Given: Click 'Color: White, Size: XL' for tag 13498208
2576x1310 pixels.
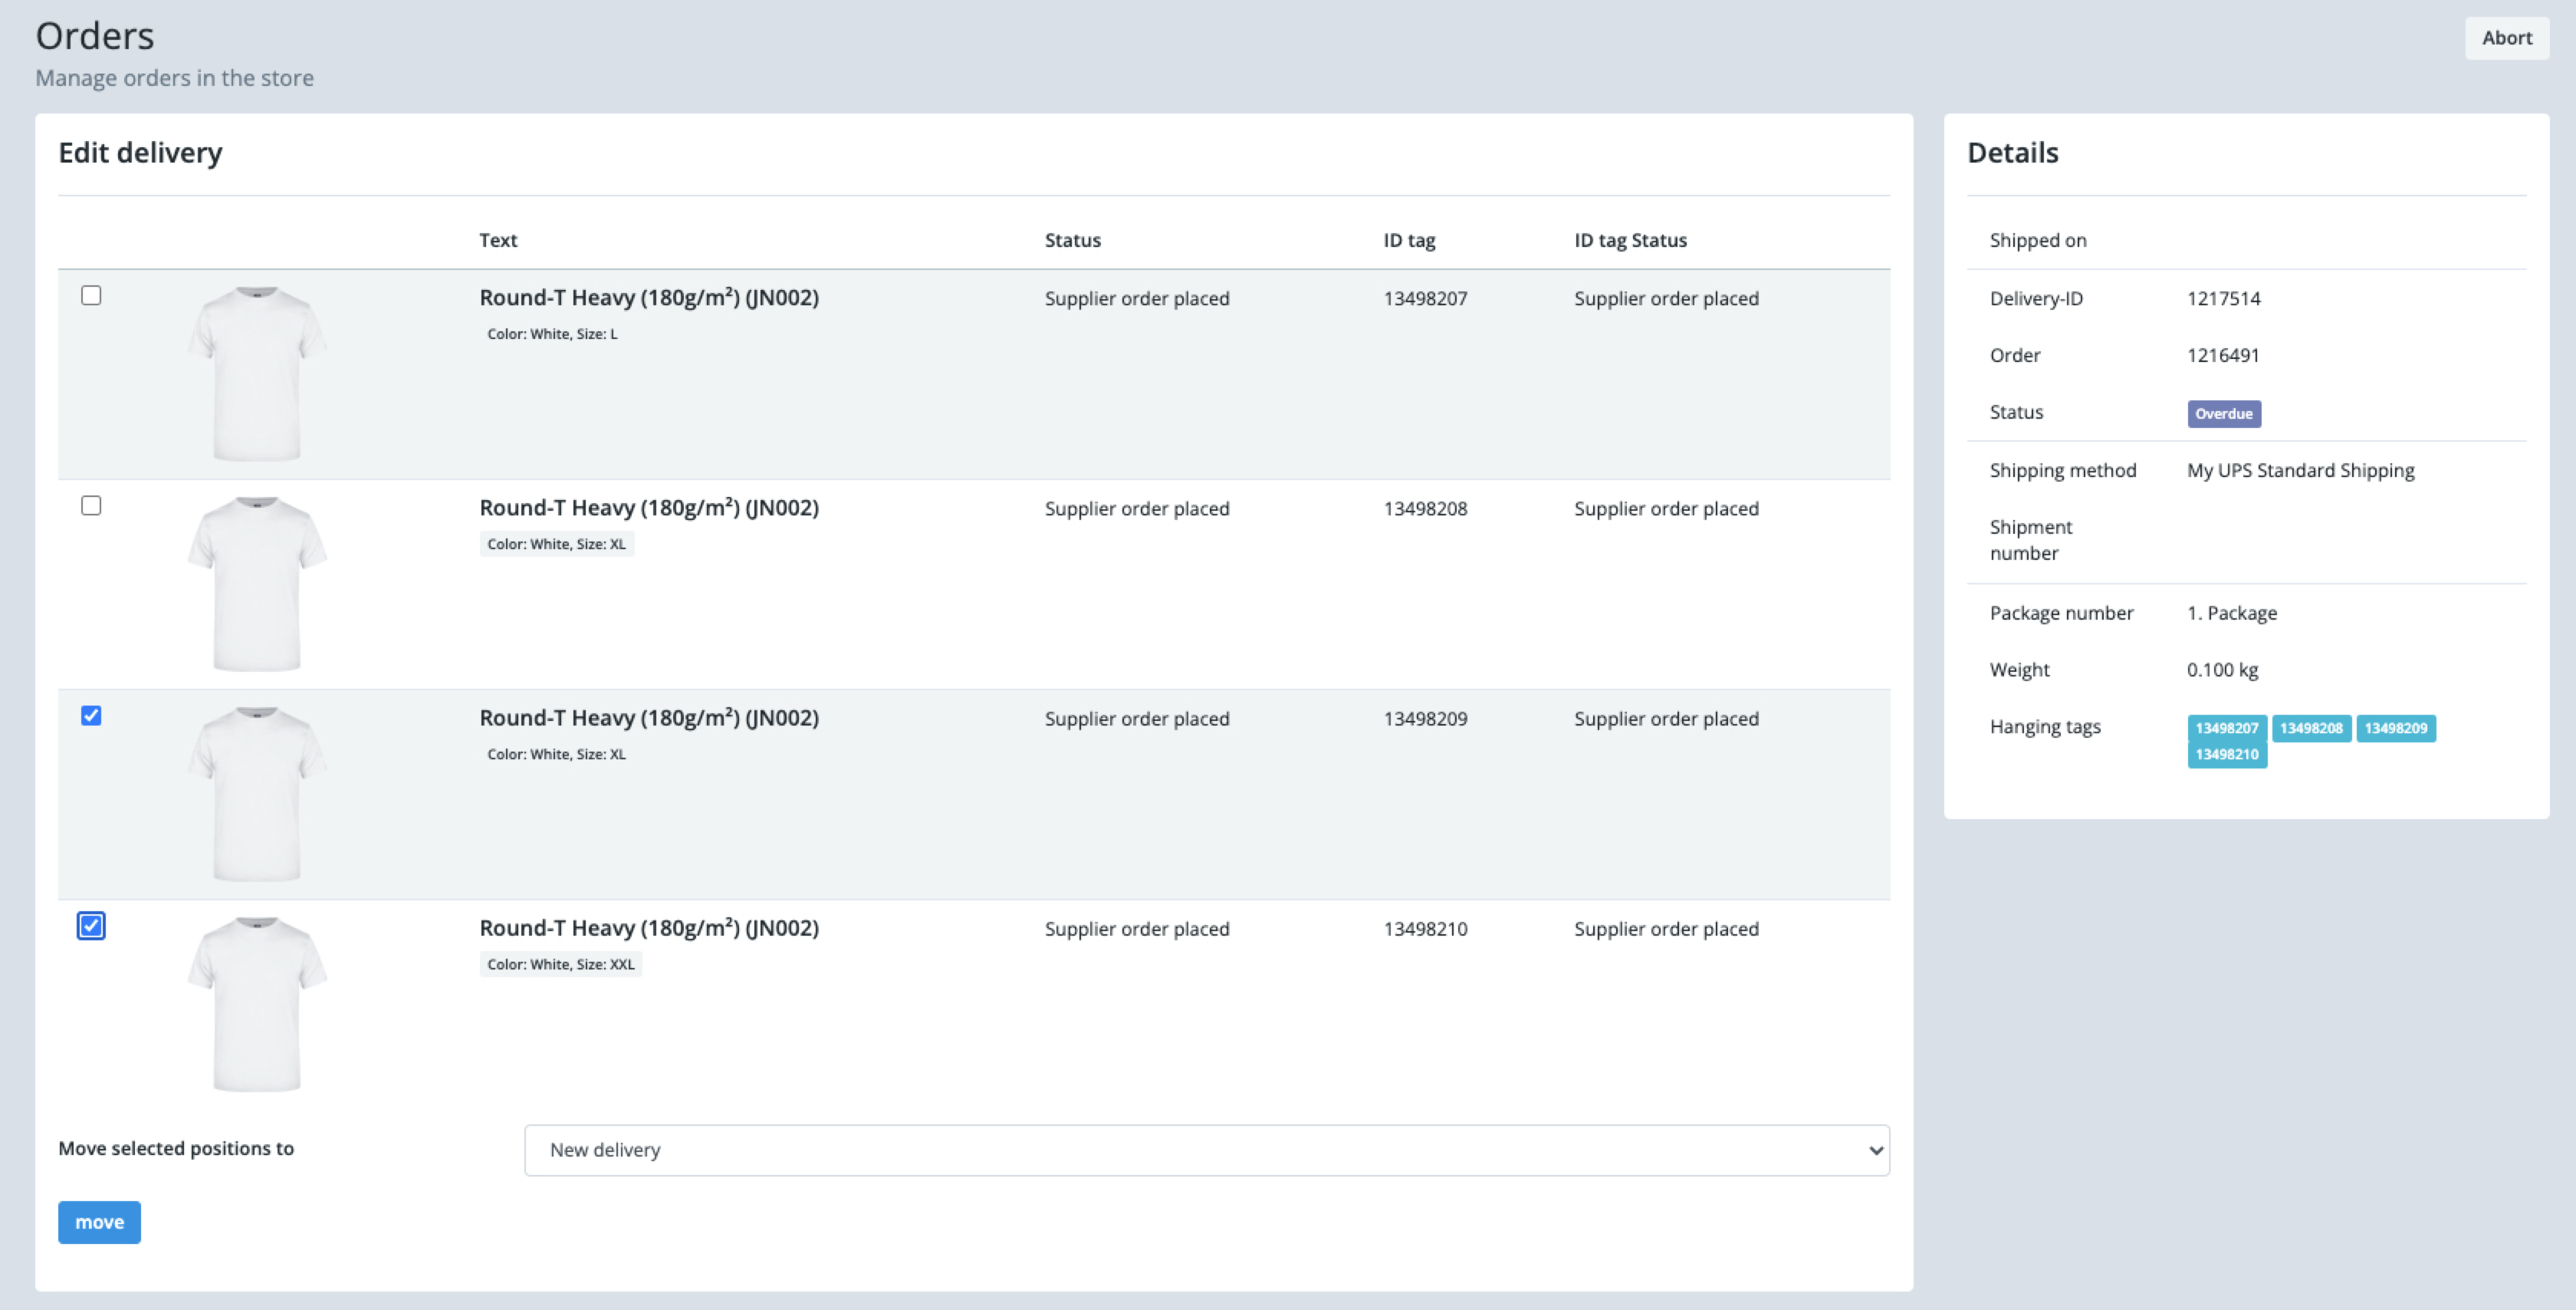Looking at the screenshot, I should point(556,545).
